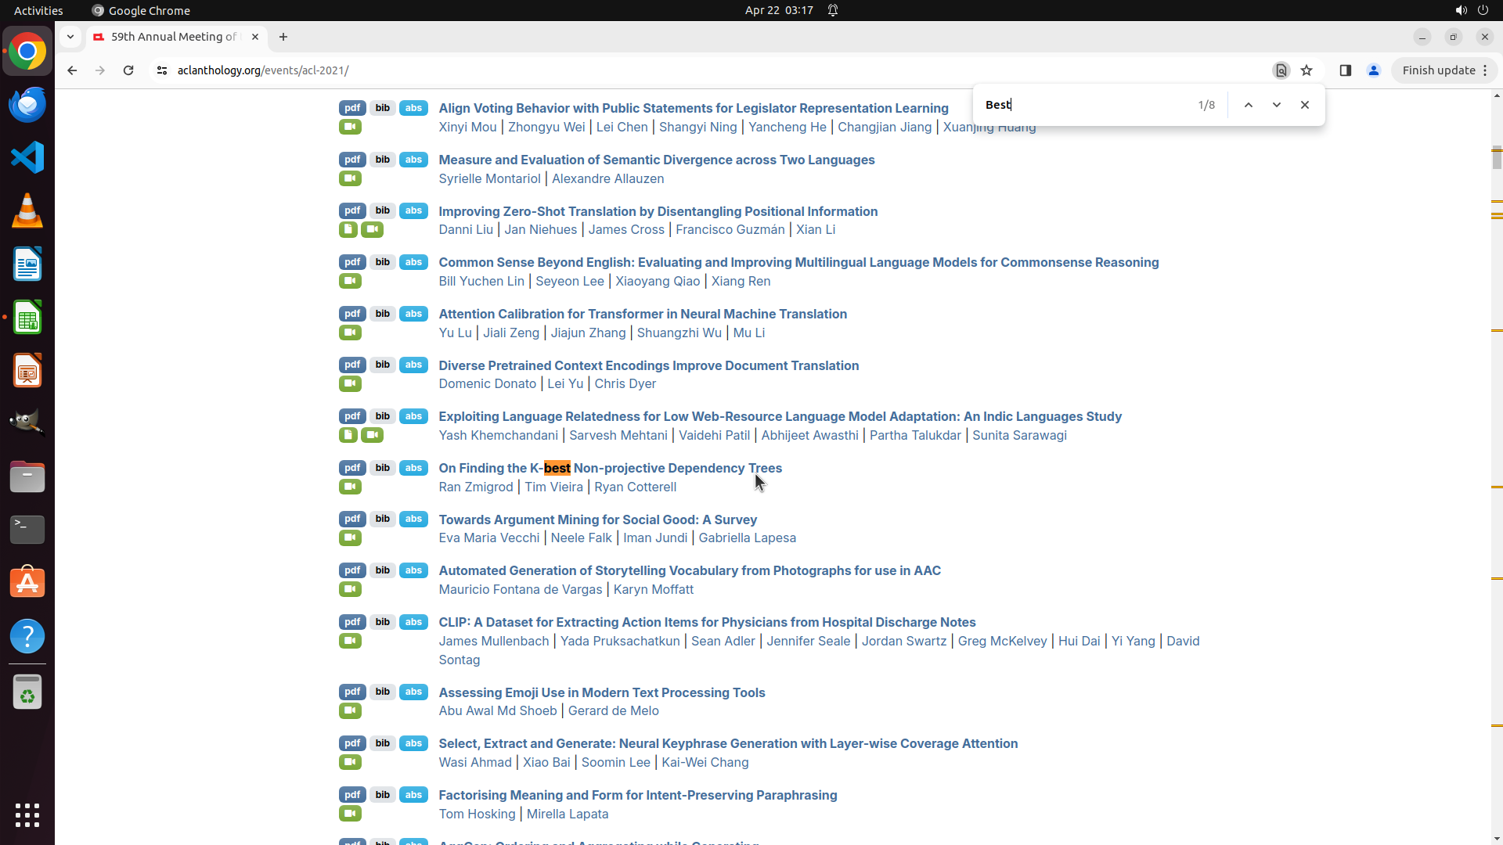1503x845 pixels.
Task: Select the 59th Annual Meeting tab
Action: (174, 37)
